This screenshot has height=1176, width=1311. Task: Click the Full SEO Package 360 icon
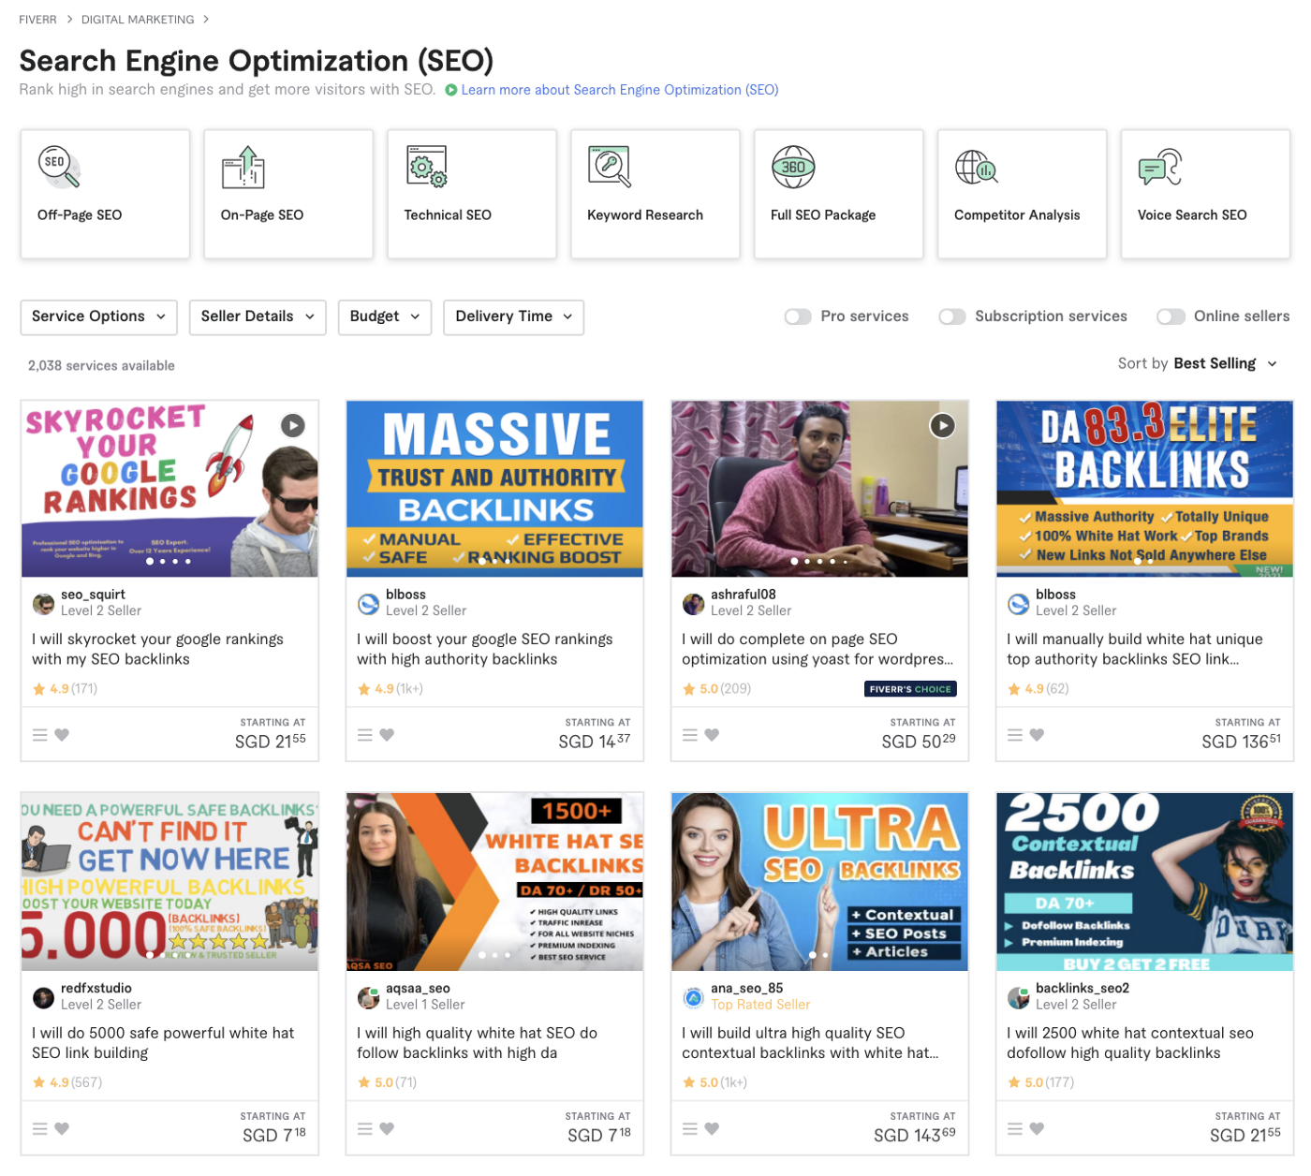coord(793,167)
